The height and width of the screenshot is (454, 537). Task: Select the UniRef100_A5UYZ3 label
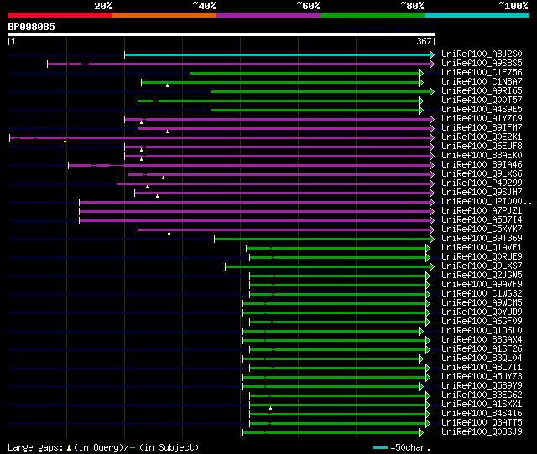click(482, 377)
